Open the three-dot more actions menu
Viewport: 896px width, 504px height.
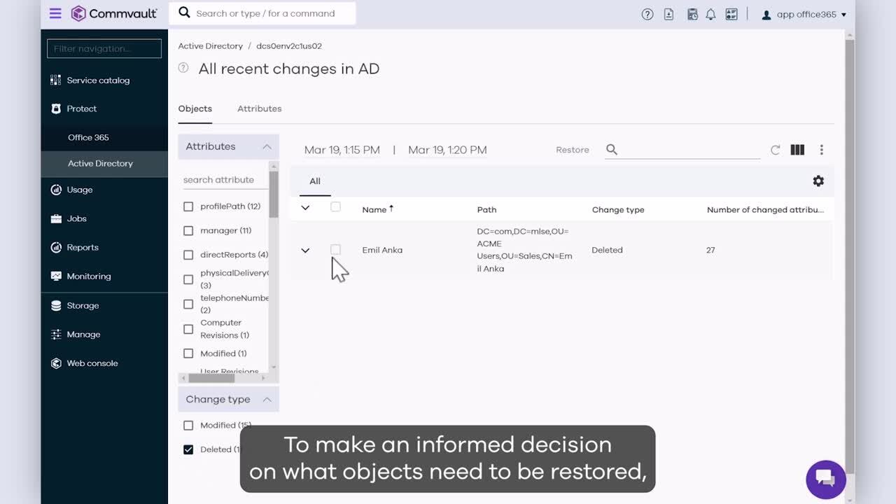(x=821, y=150)
